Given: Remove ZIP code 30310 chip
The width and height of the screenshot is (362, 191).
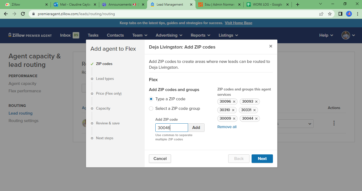Looking at the screenshot, I should click(x=233, y=110).
